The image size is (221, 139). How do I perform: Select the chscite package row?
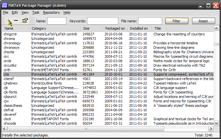tap(108, 52)
